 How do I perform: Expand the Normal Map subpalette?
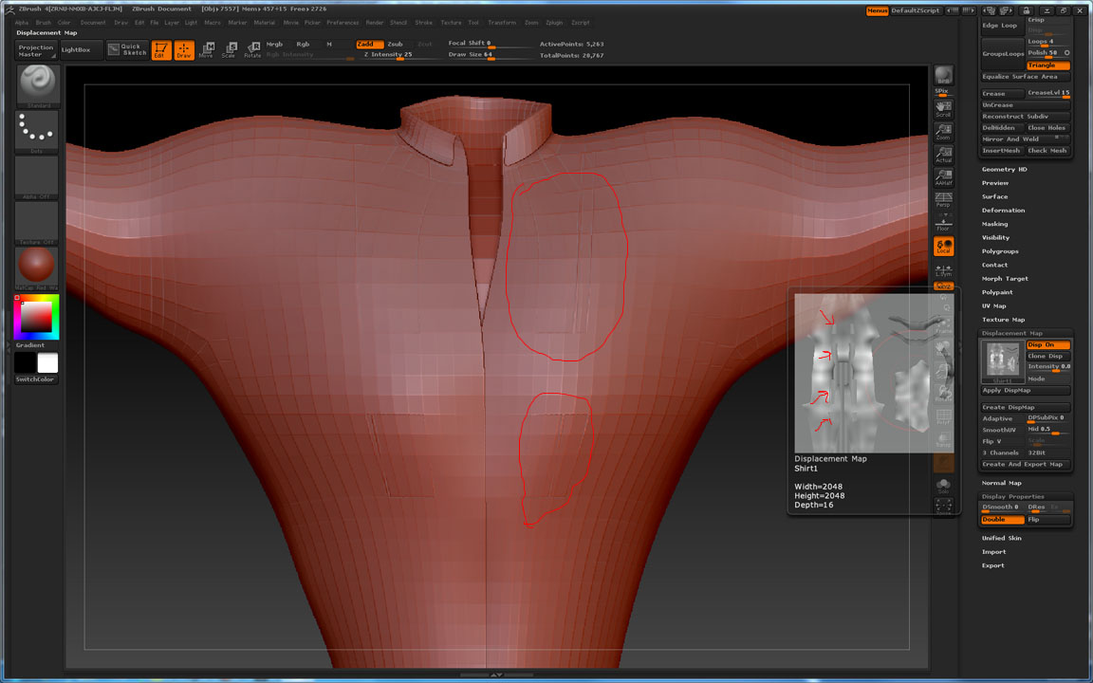(1001, 483)
